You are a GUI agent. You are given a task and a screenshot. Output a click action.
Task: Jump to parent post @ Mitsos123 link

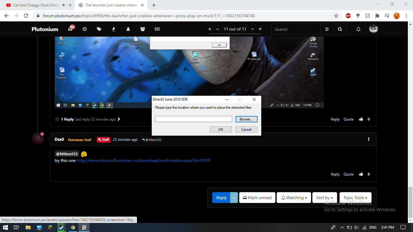[152, 140]
